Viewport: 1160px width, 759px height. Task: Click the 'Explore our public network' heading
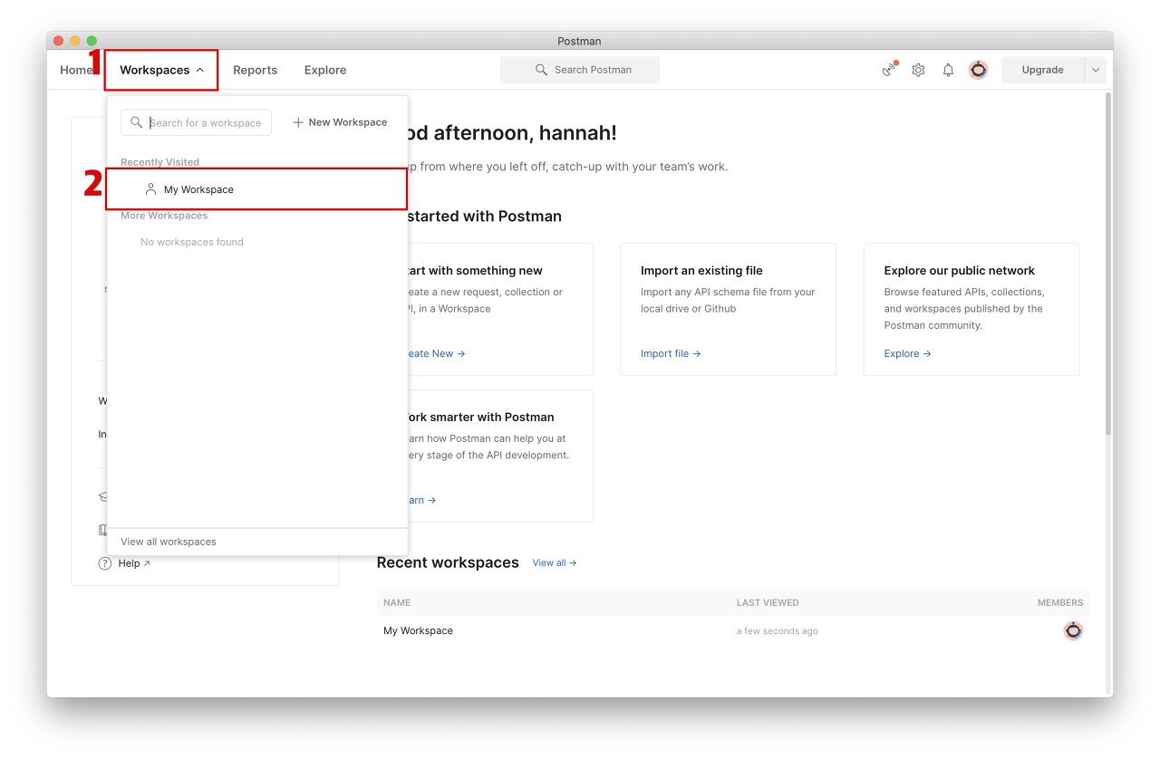coord(959,270)
